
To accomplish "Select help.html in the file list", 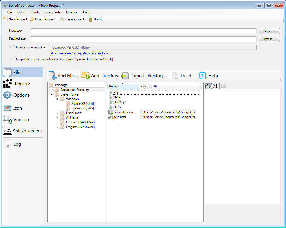I will click(x=119, y=117).
